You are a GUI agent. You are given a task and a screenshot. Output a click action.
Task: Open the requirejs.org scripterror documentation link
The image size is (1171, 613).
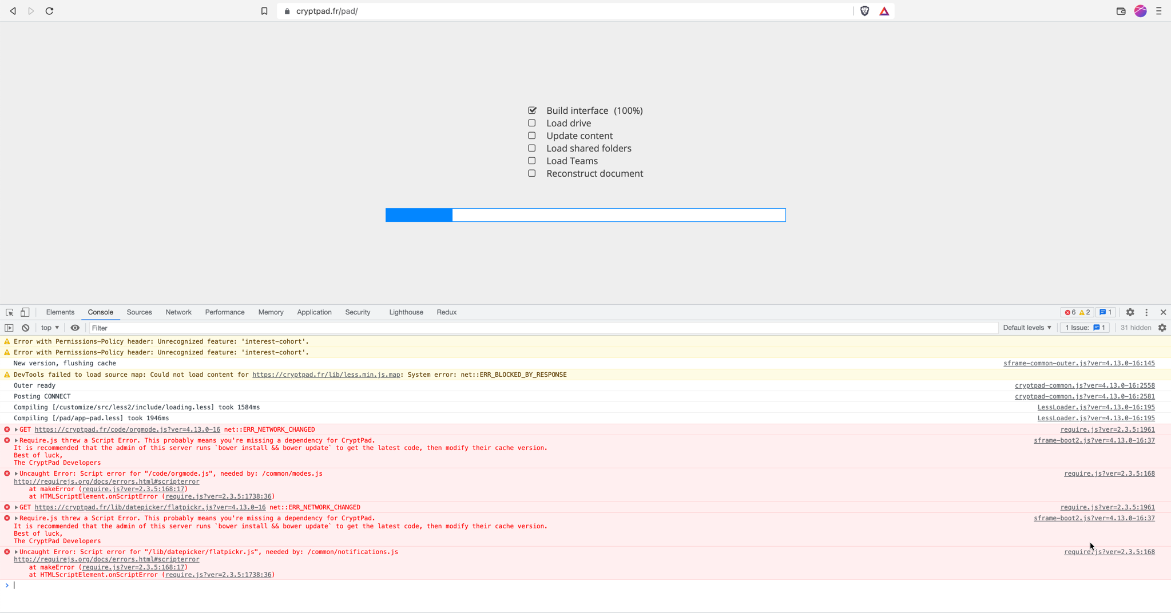106,481
